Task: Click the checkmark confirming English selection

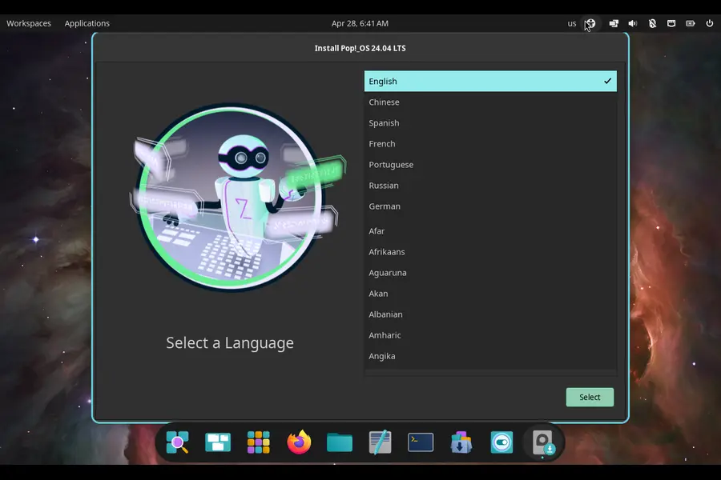Action: point(606,81)
